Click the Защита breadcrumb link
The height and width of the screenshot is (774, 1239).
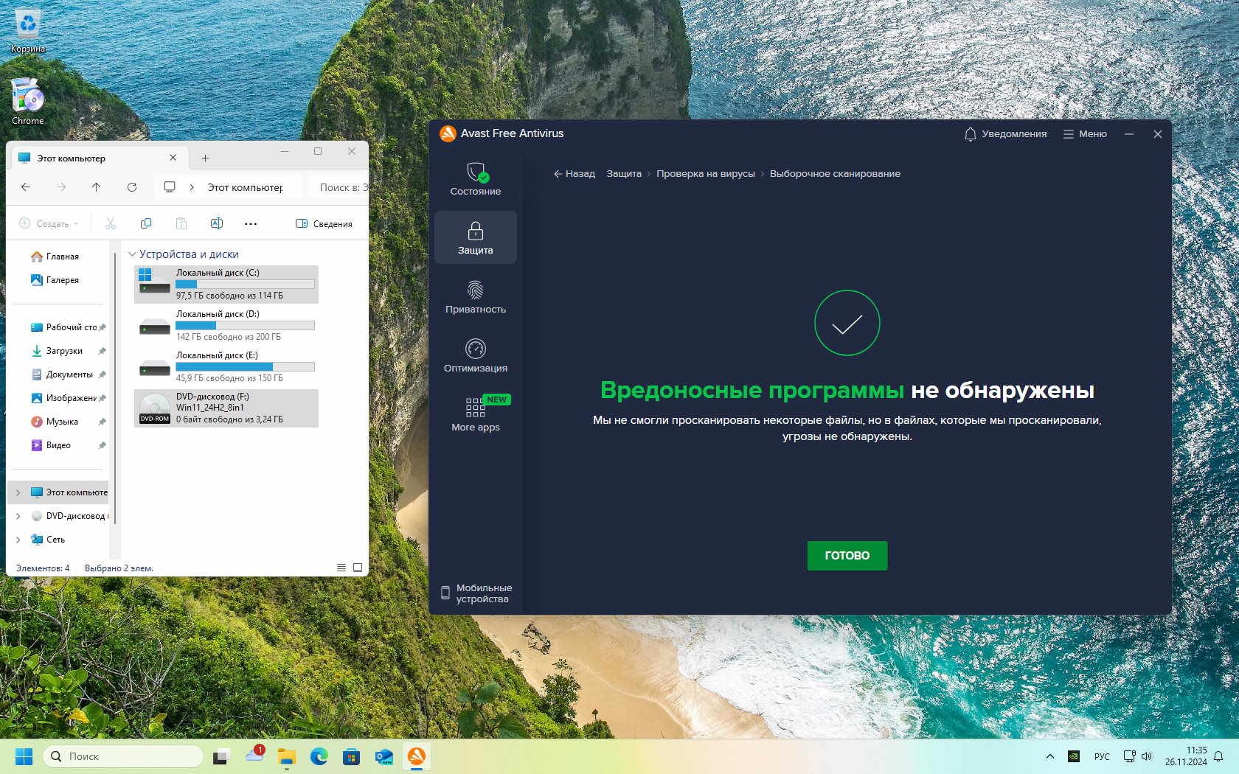coord(624,174)
